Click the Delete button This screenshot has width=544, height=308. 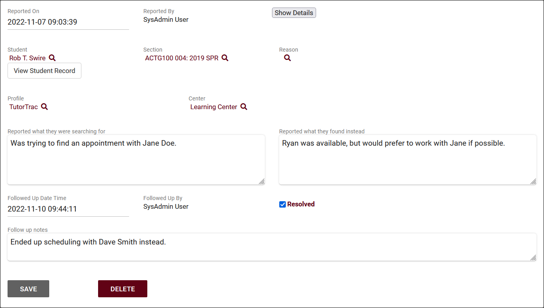[123, 289]
